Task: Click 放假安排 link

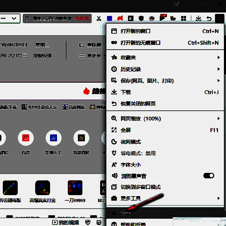Action: tap(42, 56)
